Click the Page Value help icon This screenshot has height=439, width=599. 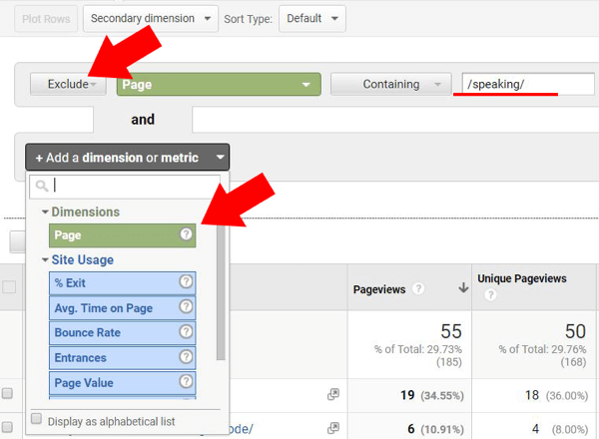(185, 382)
